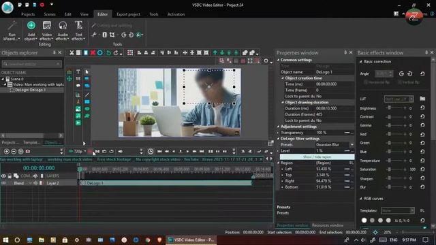
Task: Toggle visibility eye for Layer 2
Action: tap(3, 183)
